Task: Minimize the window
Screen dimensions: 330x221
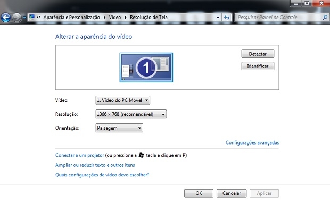Action: (x=296, y=3)
